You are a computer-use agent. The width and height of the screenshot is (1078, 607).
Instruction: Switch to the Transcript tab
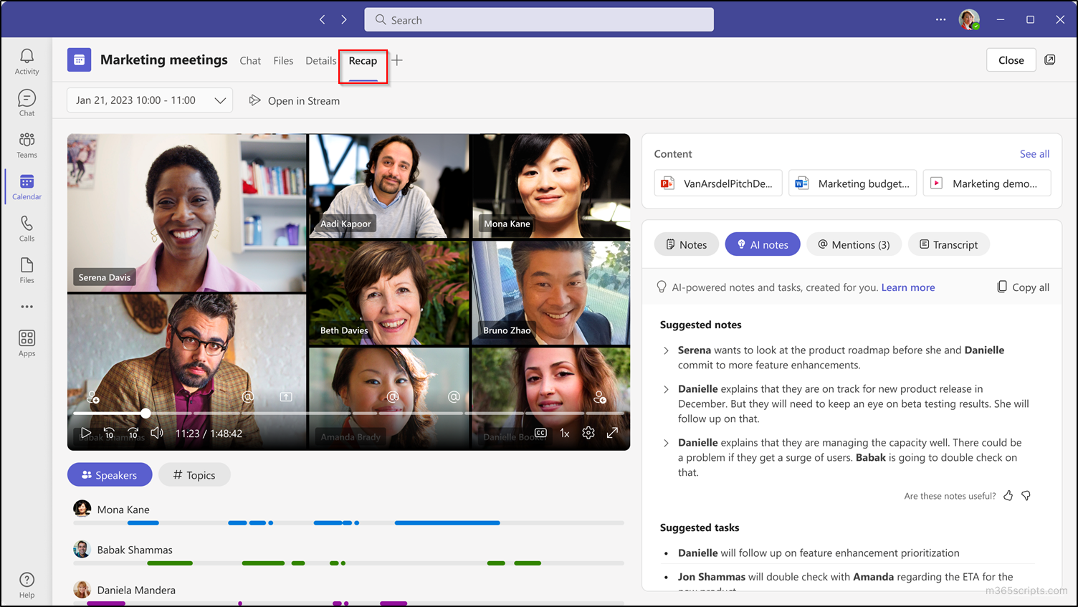tap(949, 244)
